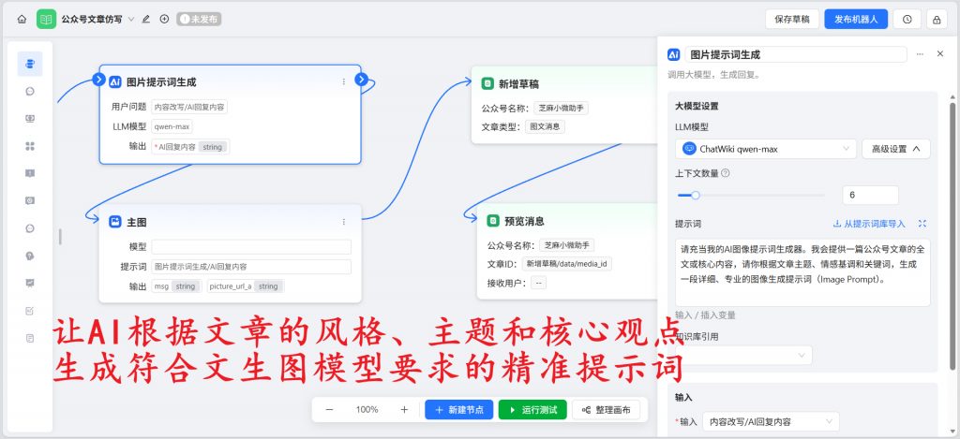Click the sidebar collapse handle
The image size is (960, 439).
(60, 237)
